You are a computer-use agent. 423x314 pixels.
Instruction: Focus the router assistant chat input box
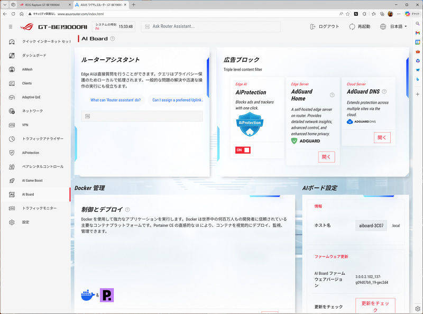click(142, 116)
